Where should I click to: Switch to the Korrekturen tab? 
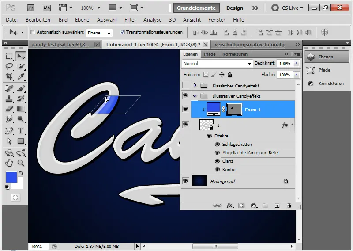(235, 54)
